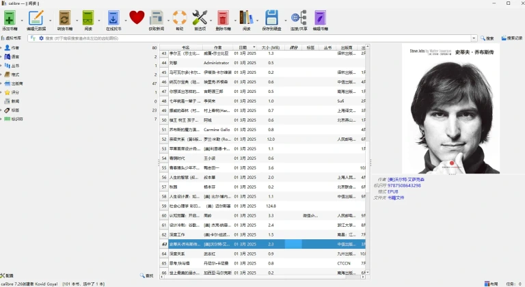Screen dimensions: 525x287
Task: Open Saved searches (搜索记录) button
Action: coord(511,38)
